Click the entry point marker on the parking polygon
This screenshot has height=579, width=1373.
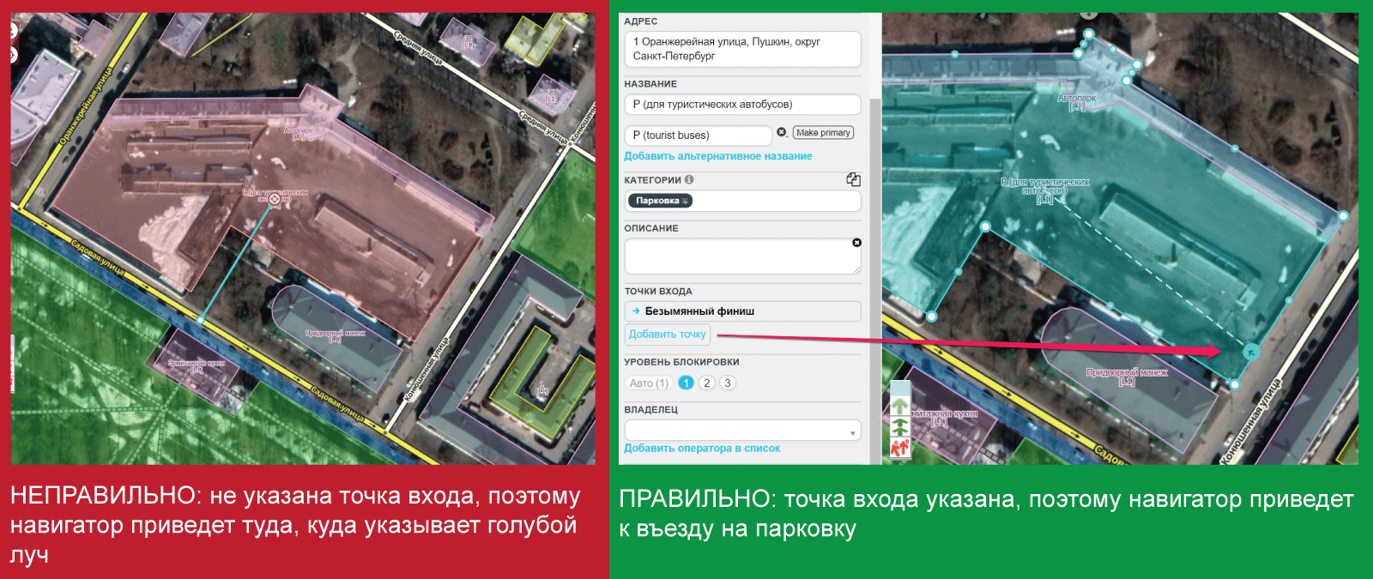tap(1251, 352)
